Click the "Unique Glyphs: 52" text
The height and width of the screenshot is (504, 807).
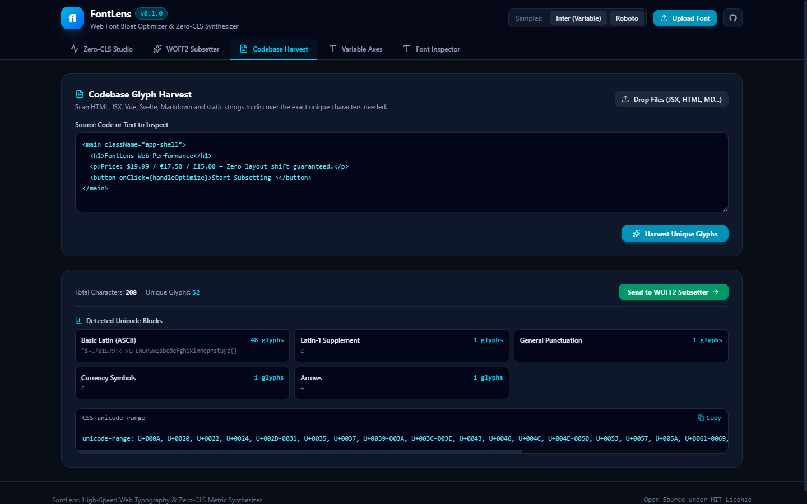(x=173, y=292)
